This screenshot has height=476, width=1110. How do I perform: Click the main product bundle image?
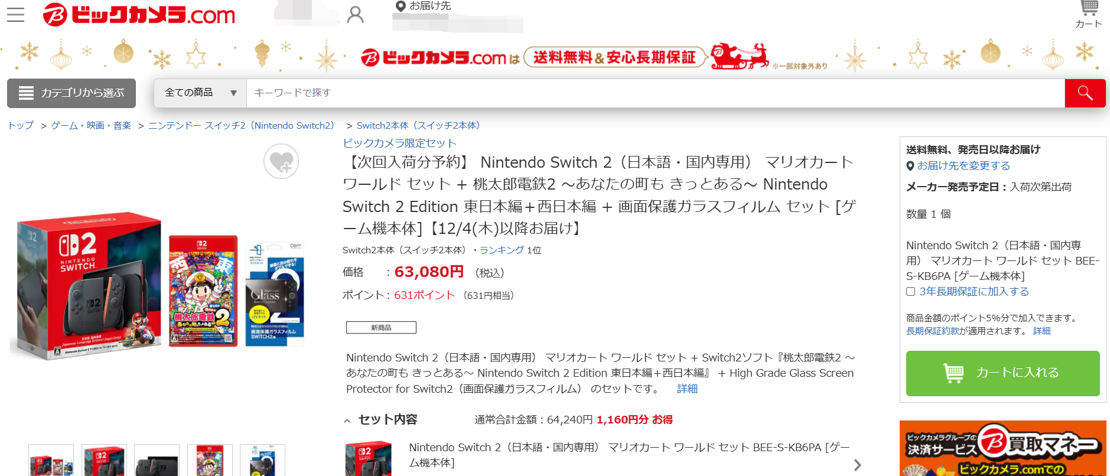pyautogui.click(x=158, y=286)
